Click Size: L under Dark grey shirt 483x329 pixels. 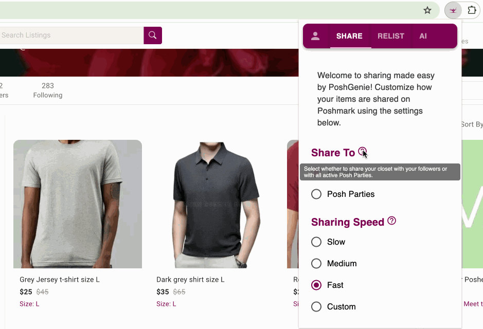[166, 304]
